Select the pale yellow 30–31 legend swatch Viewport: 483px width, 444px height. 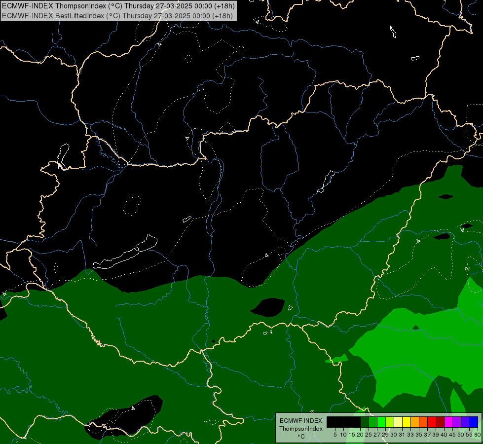click(398, 422)
